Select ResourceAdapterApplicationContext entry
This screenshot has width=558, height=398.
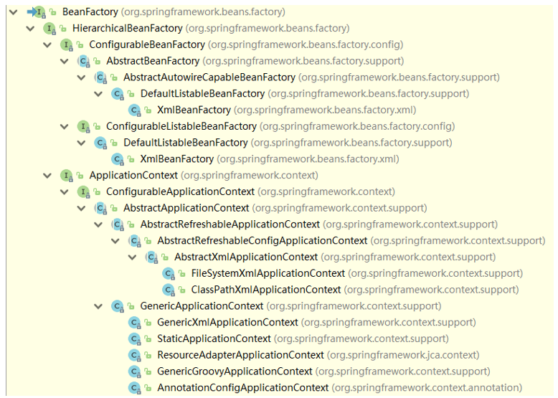(240, 355)
